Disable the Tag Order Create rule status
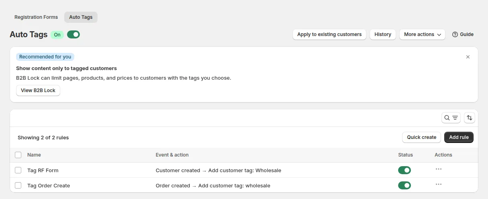 (405, 185)
